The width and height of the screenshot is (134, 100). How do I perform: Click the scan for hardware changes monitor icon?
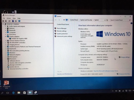tap(19, 21)
